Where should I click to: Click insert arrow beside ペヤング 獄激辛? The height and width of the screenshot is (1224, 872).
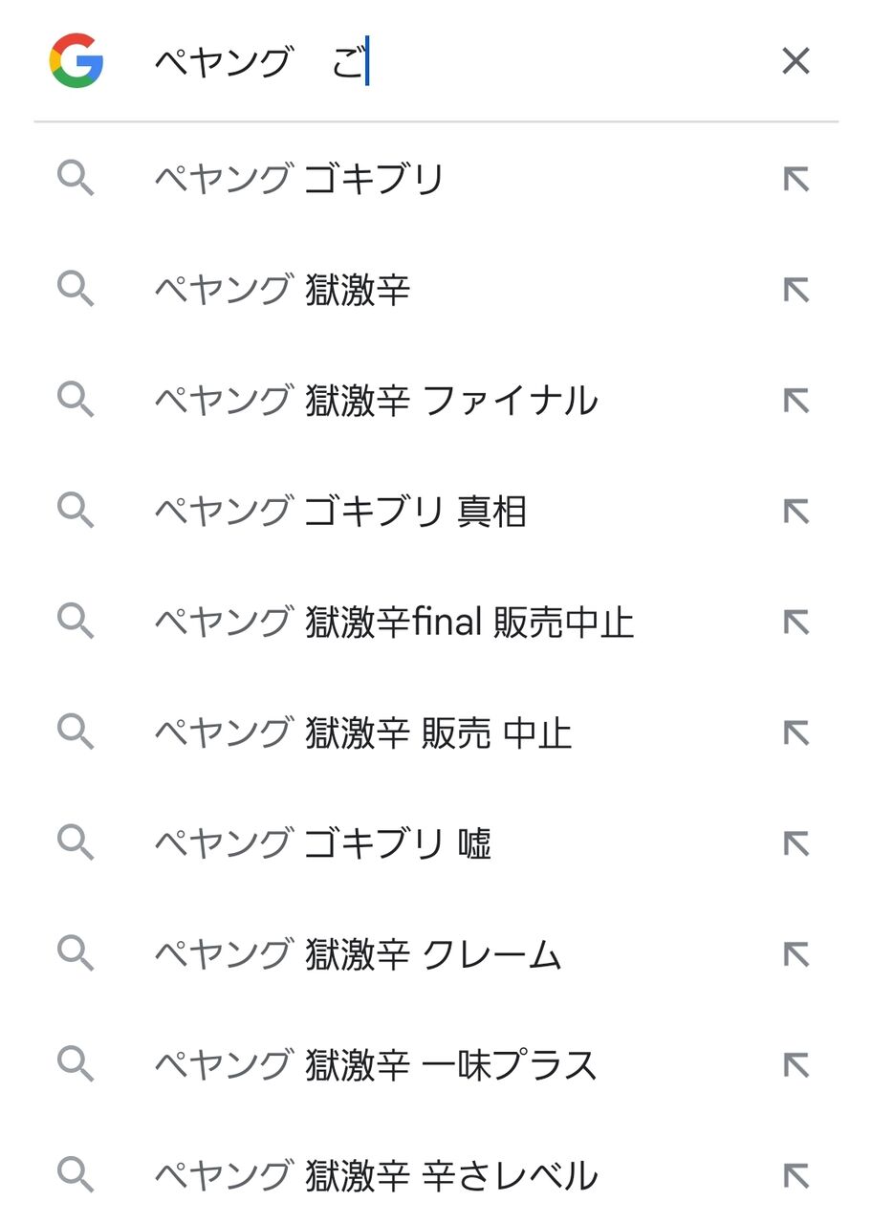click(x=796, y=290)
